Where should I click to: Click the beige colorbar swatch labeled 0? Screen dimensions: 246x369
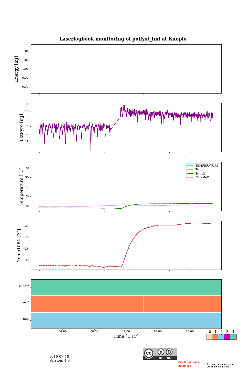pos(209,337)
